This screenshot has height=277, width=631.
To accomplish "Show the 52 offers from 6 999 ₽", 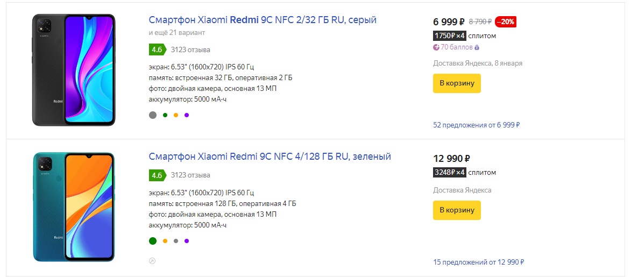I will (476, 125).
